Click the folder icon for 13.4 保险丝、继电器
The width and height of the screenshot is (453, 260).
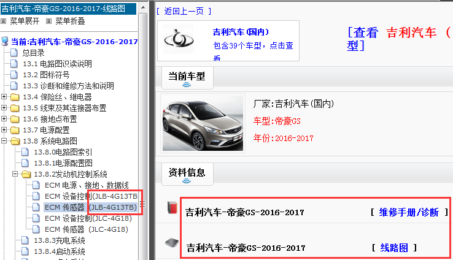[15, 97]
